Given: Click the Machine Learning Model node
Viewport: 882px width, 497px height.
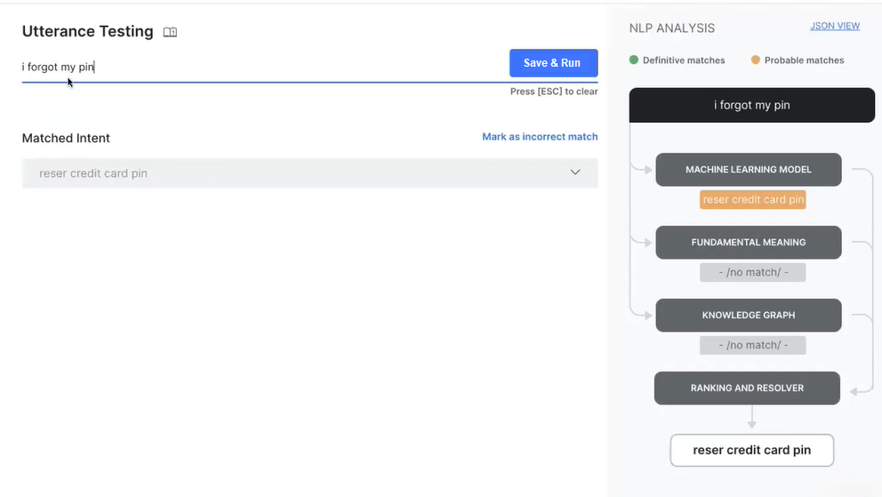Looking at the screenshot, I should pos(749,169).
